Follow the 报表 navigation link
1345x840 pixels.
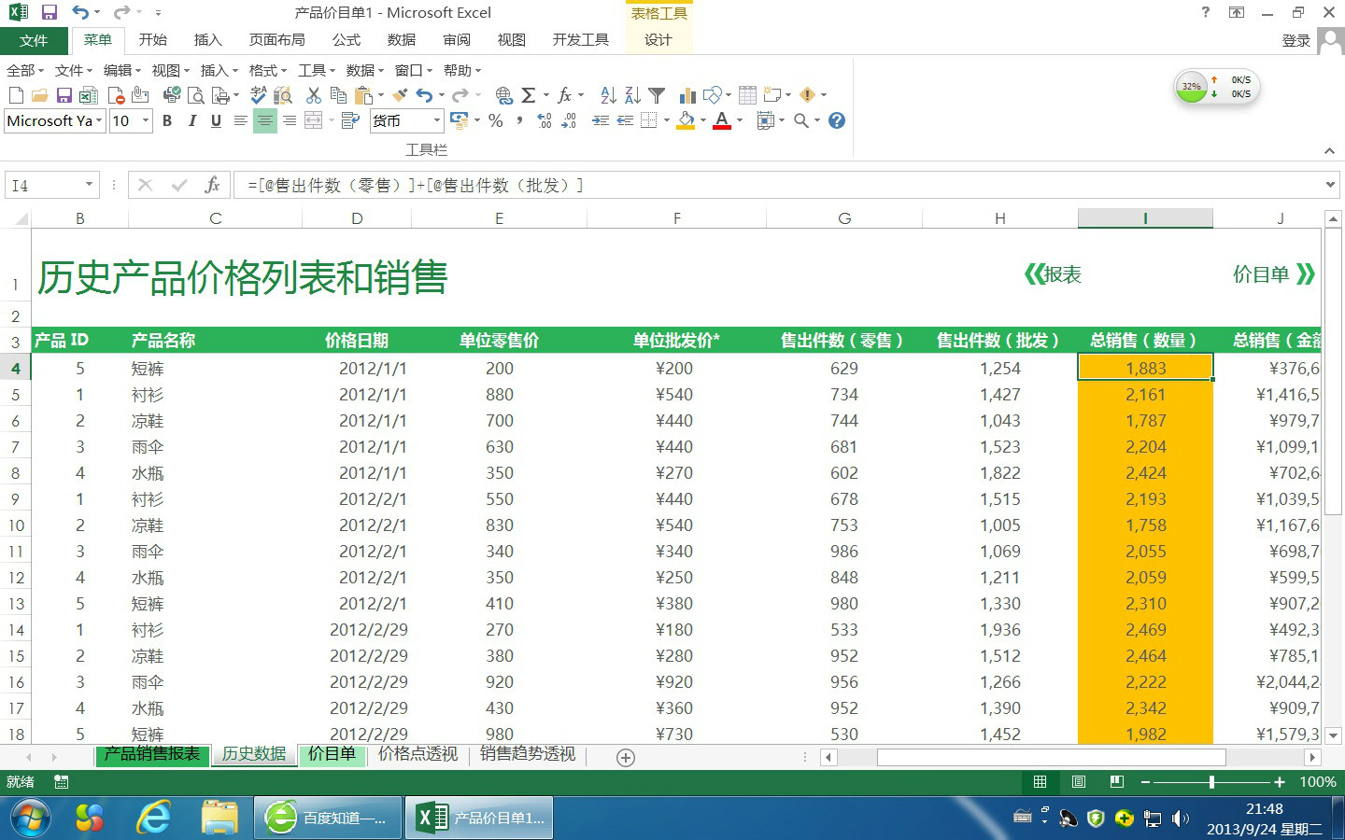point(1054,274)
